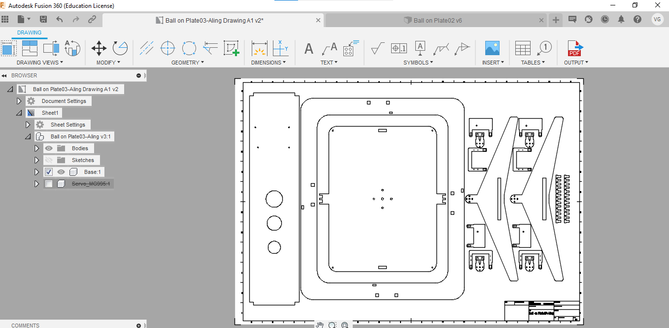This screenshot has width=669, height=328.
Task: Click the Save icon
Action: (x=43, y=19)
